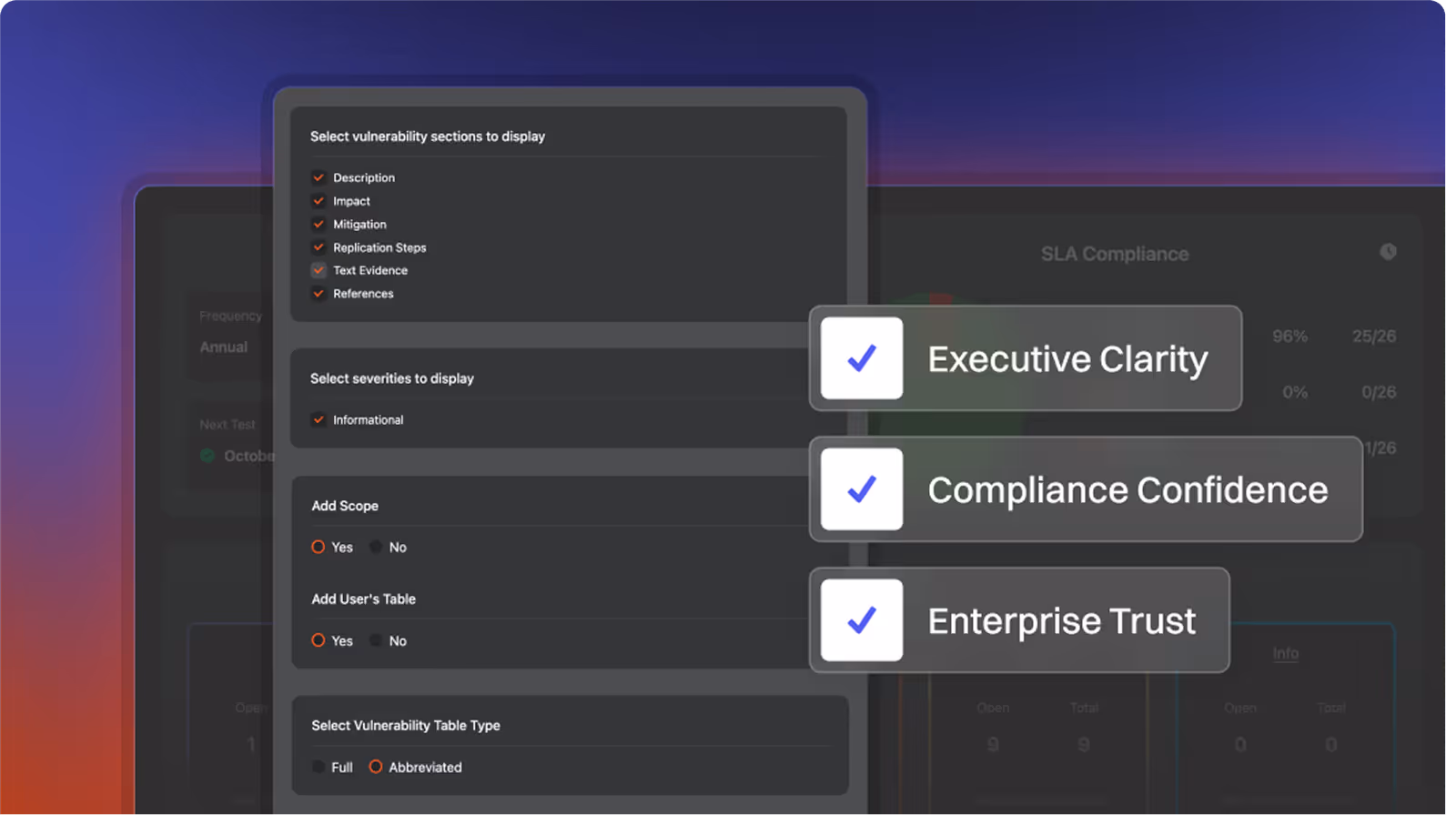1446x815 pixels.
Task: Click the clock icon beside SLA Compliance
Action: click(1388, 252)
